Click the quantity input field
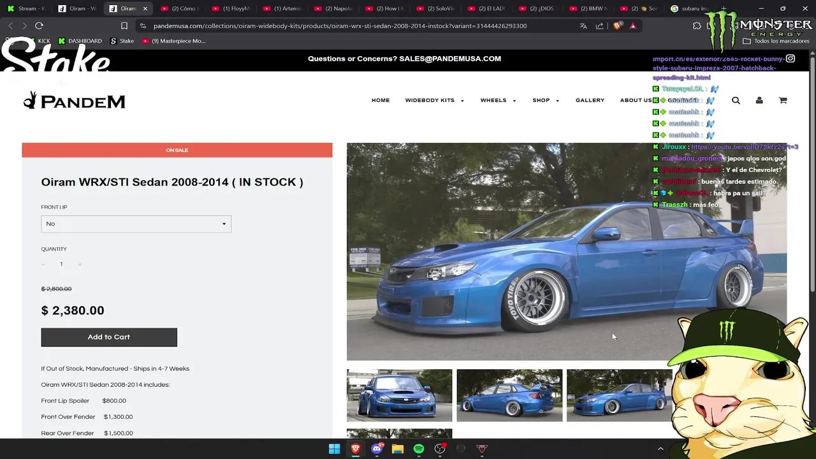816x459 pixels. click(x=61, y=265)
